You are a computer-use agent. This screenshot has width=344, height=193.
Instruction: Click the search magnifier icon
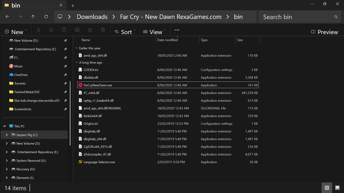click(336, 17)
